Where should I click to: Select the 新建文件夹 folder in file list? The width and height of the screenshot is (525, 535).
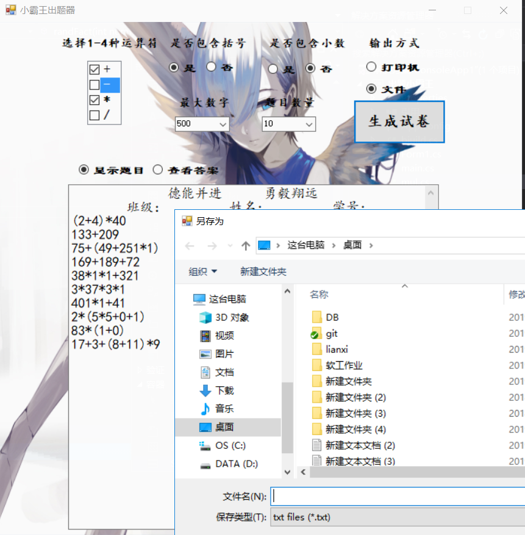341,381
